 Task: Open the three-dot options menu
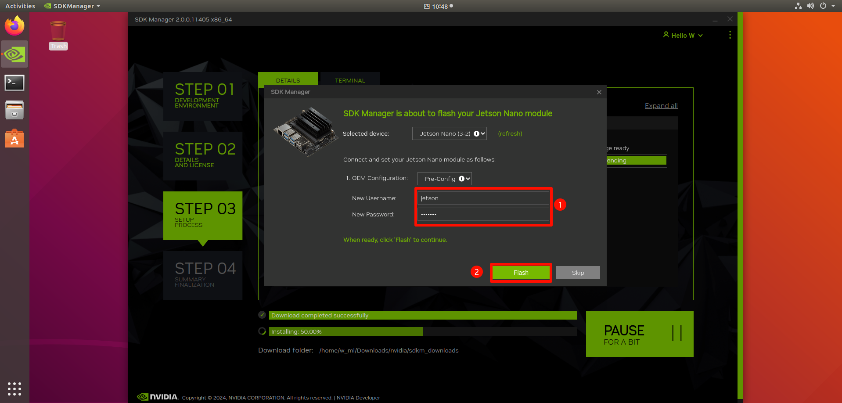(x=730, y=35)
